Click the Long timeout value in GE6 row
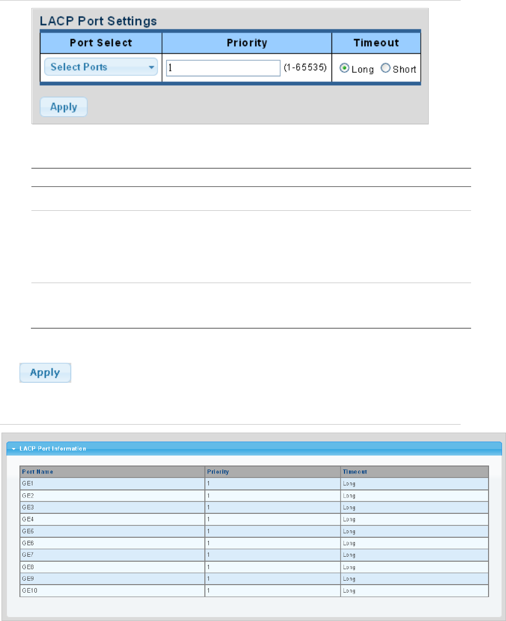 point(349,543)
